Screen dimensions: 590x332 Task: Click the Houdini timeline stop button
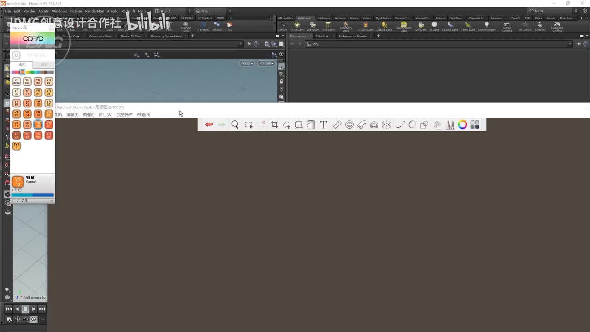(25, 309)
